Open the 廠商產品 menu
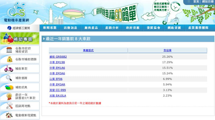Viewport: 215px width, 120px height. click(91, 28)
